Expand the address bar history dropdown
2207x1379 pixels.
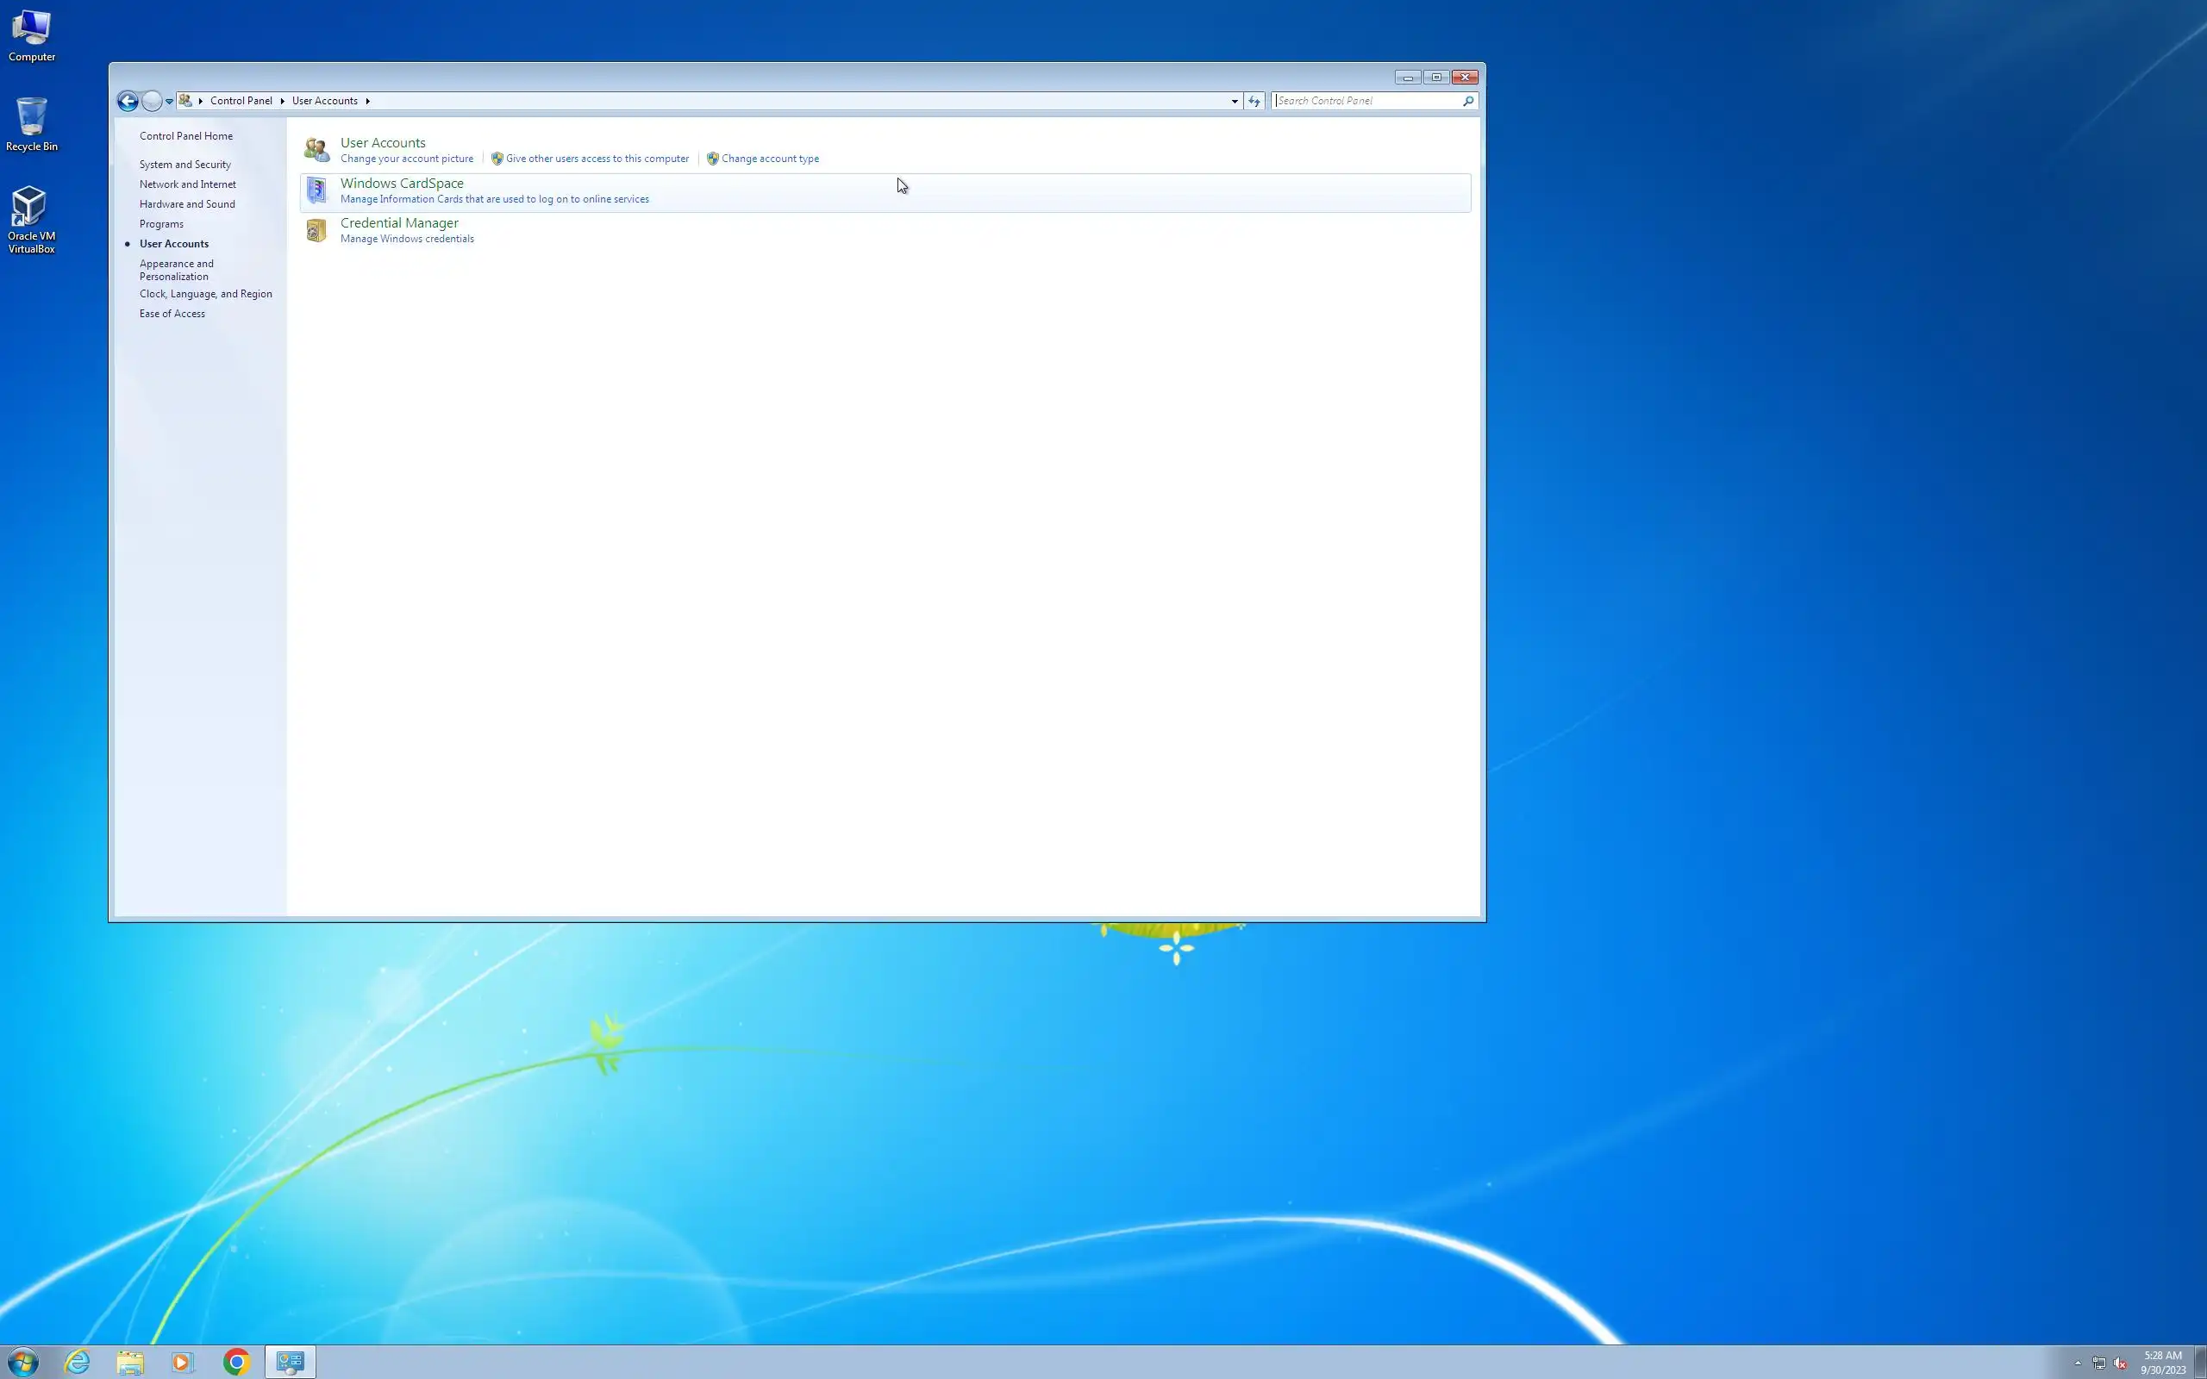pos(1235,101)
